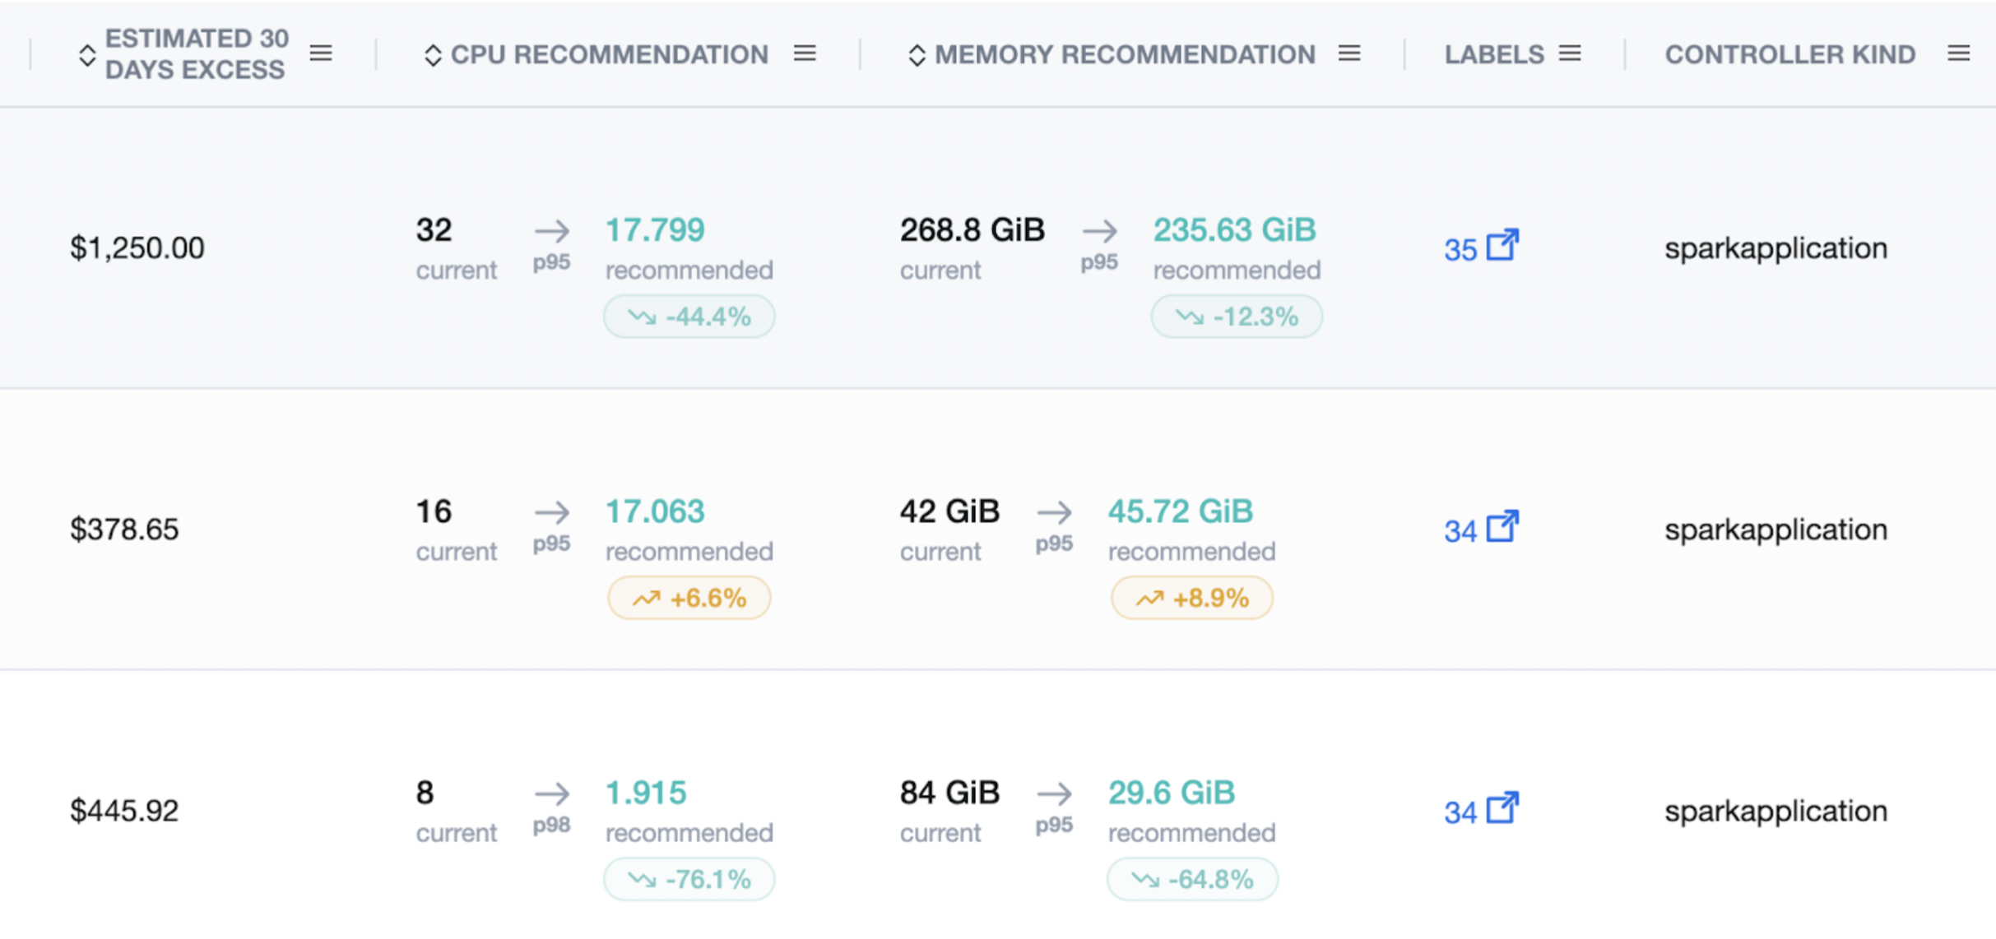The width and height of the screenshot is (1996, 939).
Task: Select the recommended 17.799 CPU value
Action: (x=655, y=230)
